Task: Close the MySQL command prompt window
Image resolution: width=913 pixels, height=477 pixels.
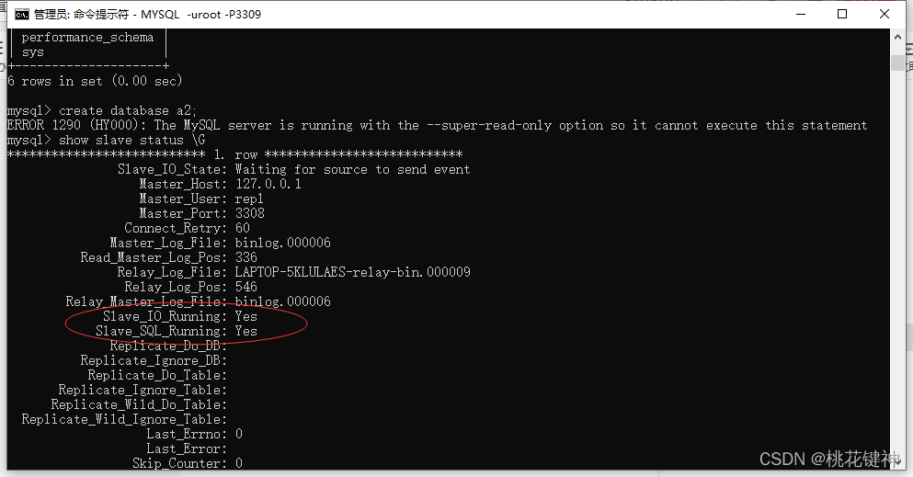Action: click(884, 14)
